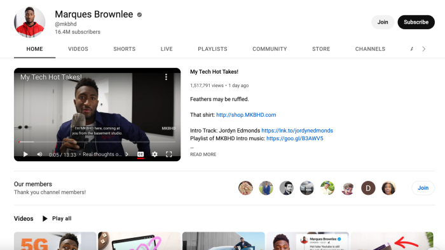Enter fullscreen mode on the video player

coord(169,154)
